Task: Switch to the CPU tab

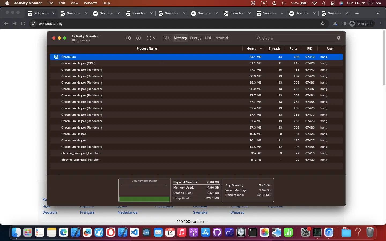Action: point(167,38)
